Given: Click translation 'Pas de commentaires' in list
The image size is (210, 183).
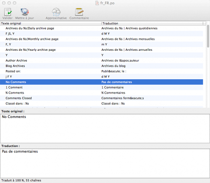Looking at the screenshot, I should [117, 82].
